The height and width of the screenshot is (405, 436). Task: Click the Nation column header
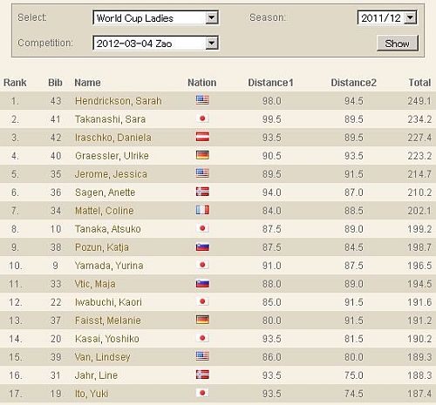[x=202, y=83]
